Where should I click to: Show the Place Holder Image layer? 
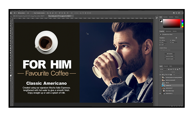(160, 91)
